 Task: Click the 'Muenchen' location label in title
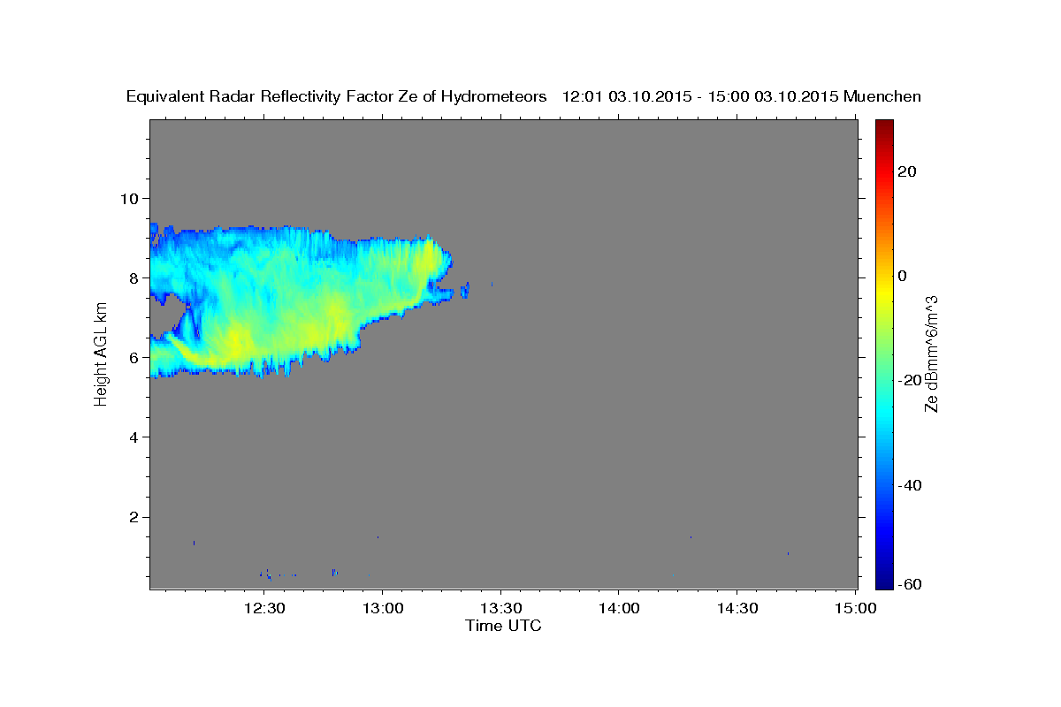tap(882, 97)
